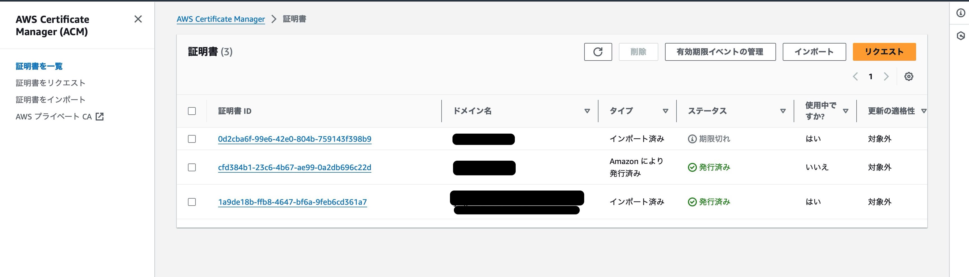This screenshot has height=277, width=969.
Task: Toggle the select-all certificates checkbox
Action: click(192, 111)
